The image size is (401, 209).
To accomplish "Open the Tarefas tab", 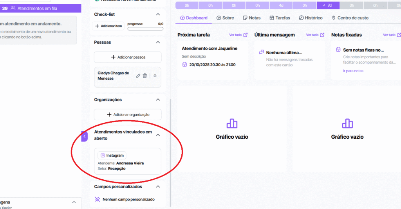I will click(280, 18).
